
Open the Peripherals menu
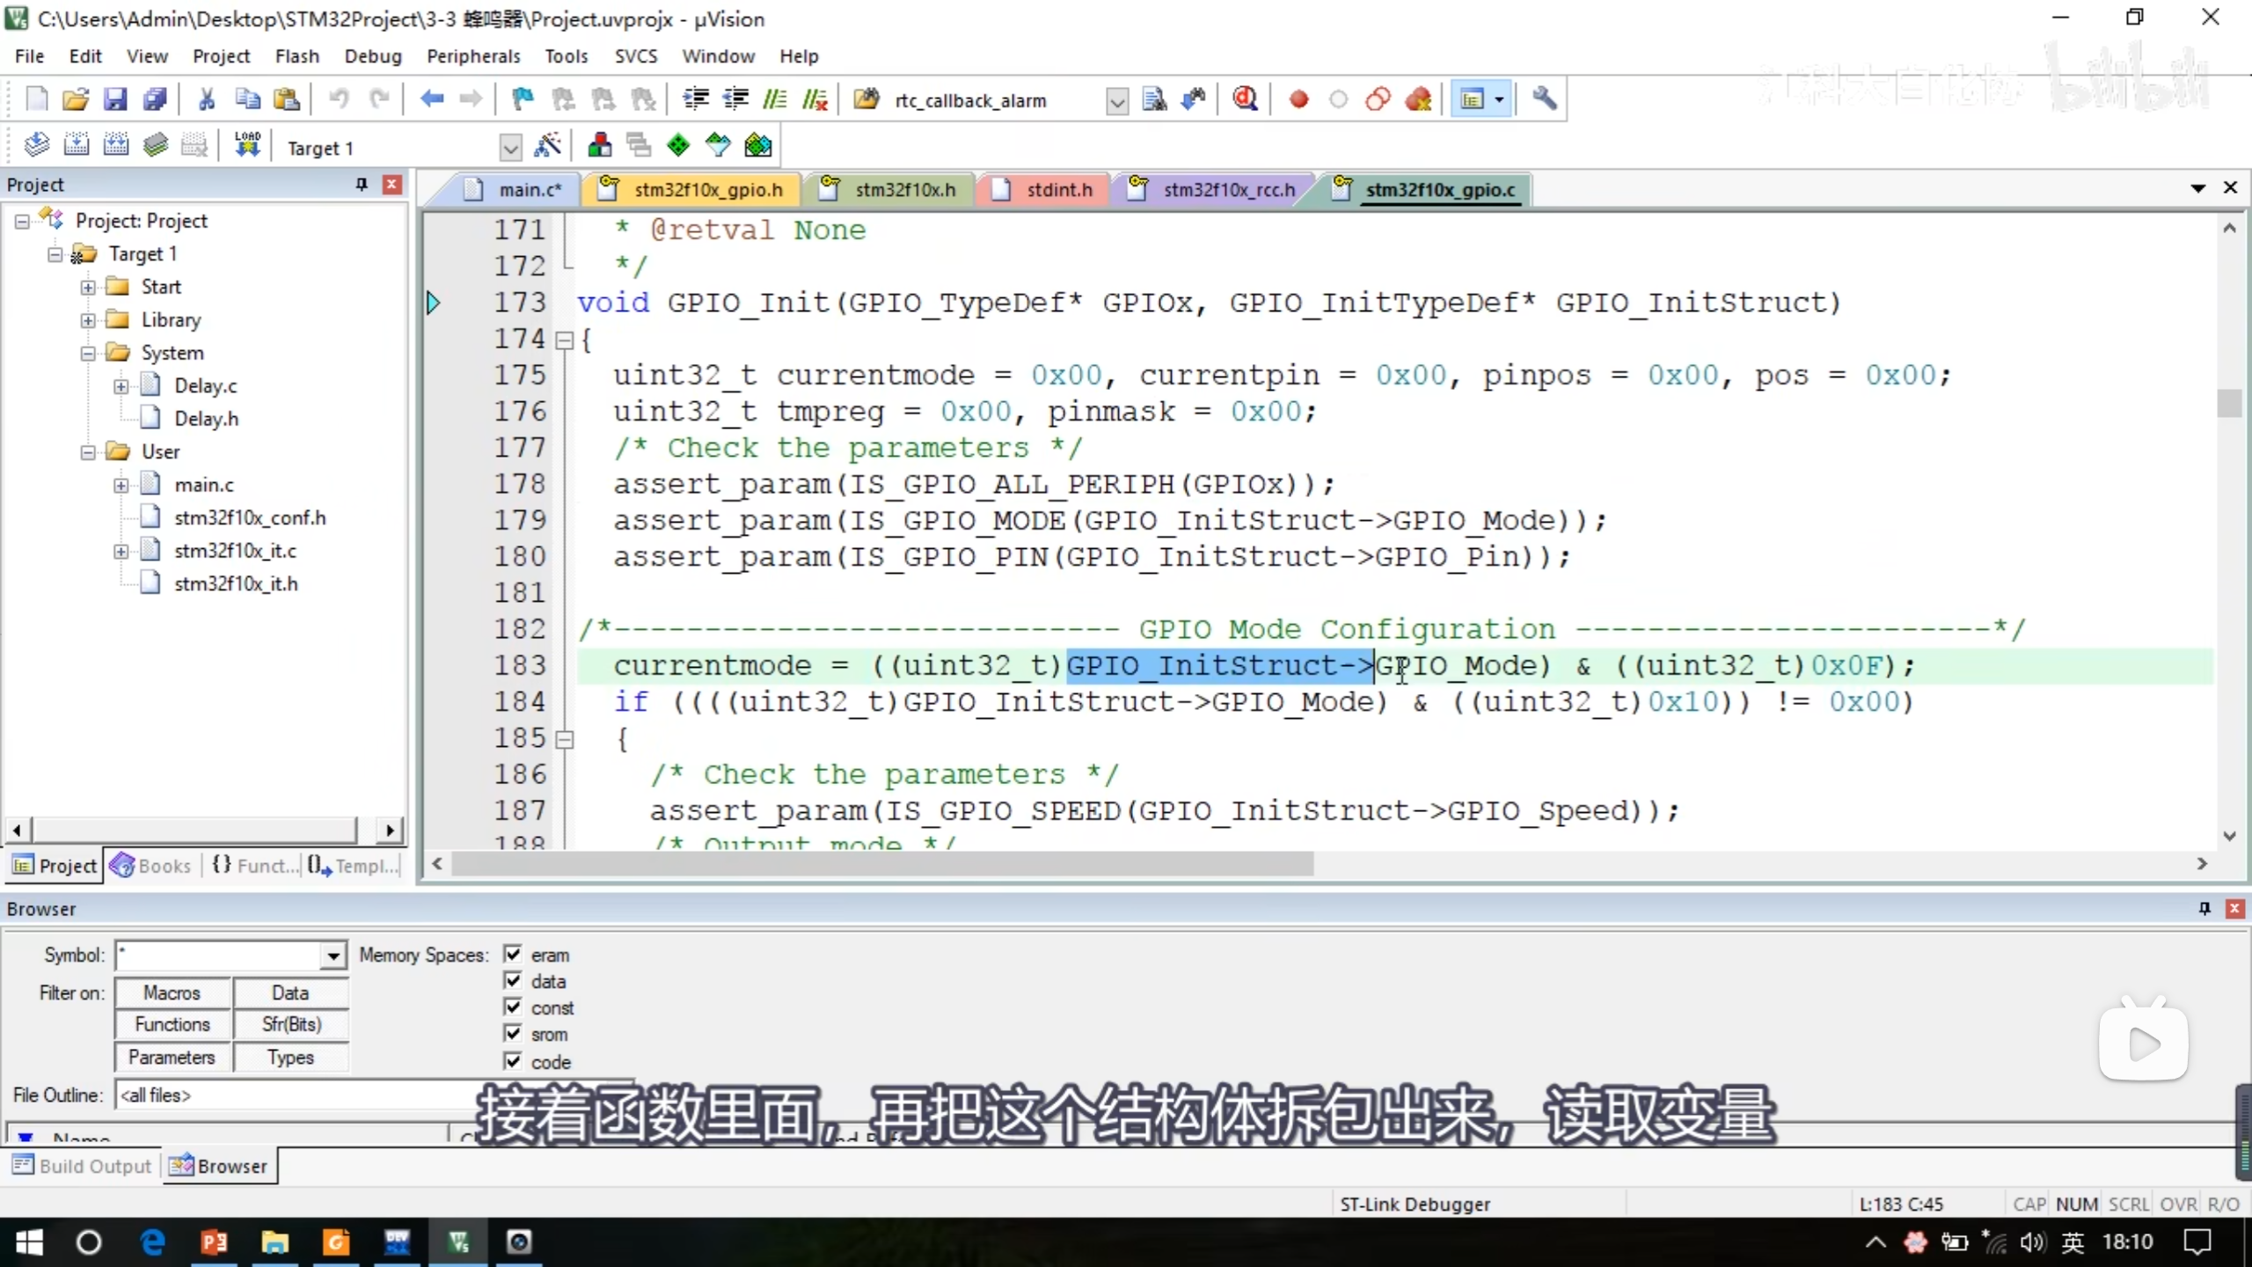point(472,56)
